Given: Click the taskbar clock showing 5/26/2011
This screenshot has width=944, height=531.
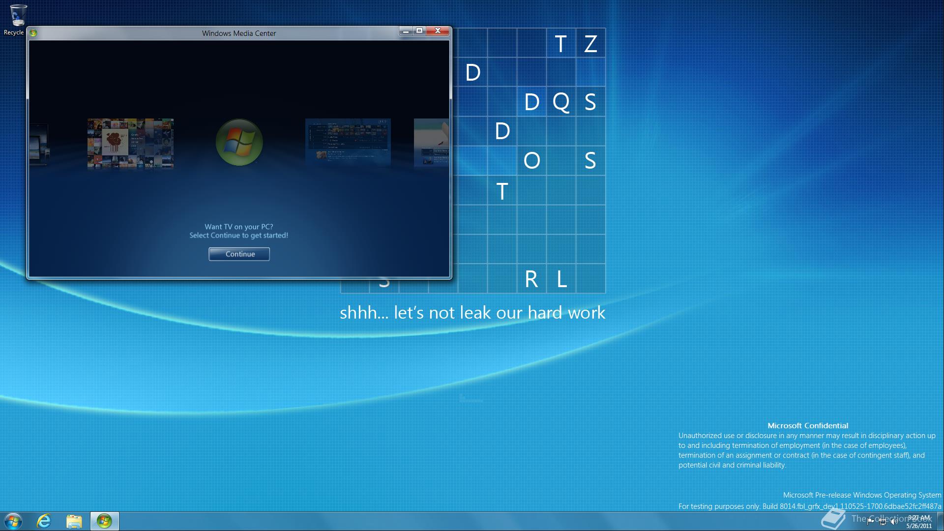Looking at the screenshot, I should [x=919, y=522].
